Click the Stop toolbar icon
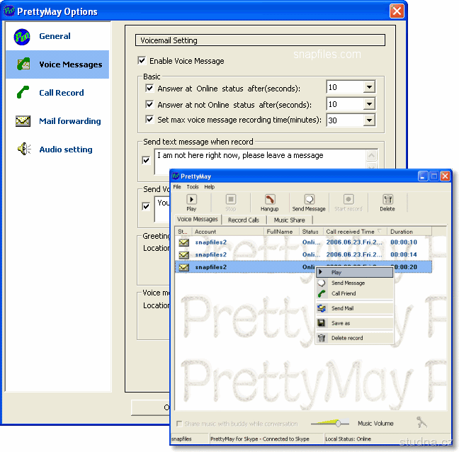 tap(231, 200)
